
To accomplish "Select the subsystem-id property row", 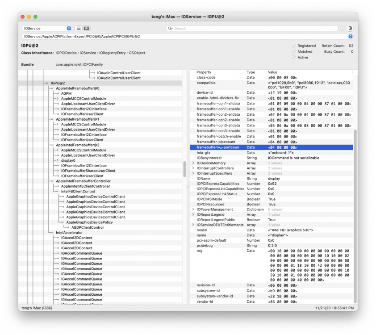I will click(272, 291).
